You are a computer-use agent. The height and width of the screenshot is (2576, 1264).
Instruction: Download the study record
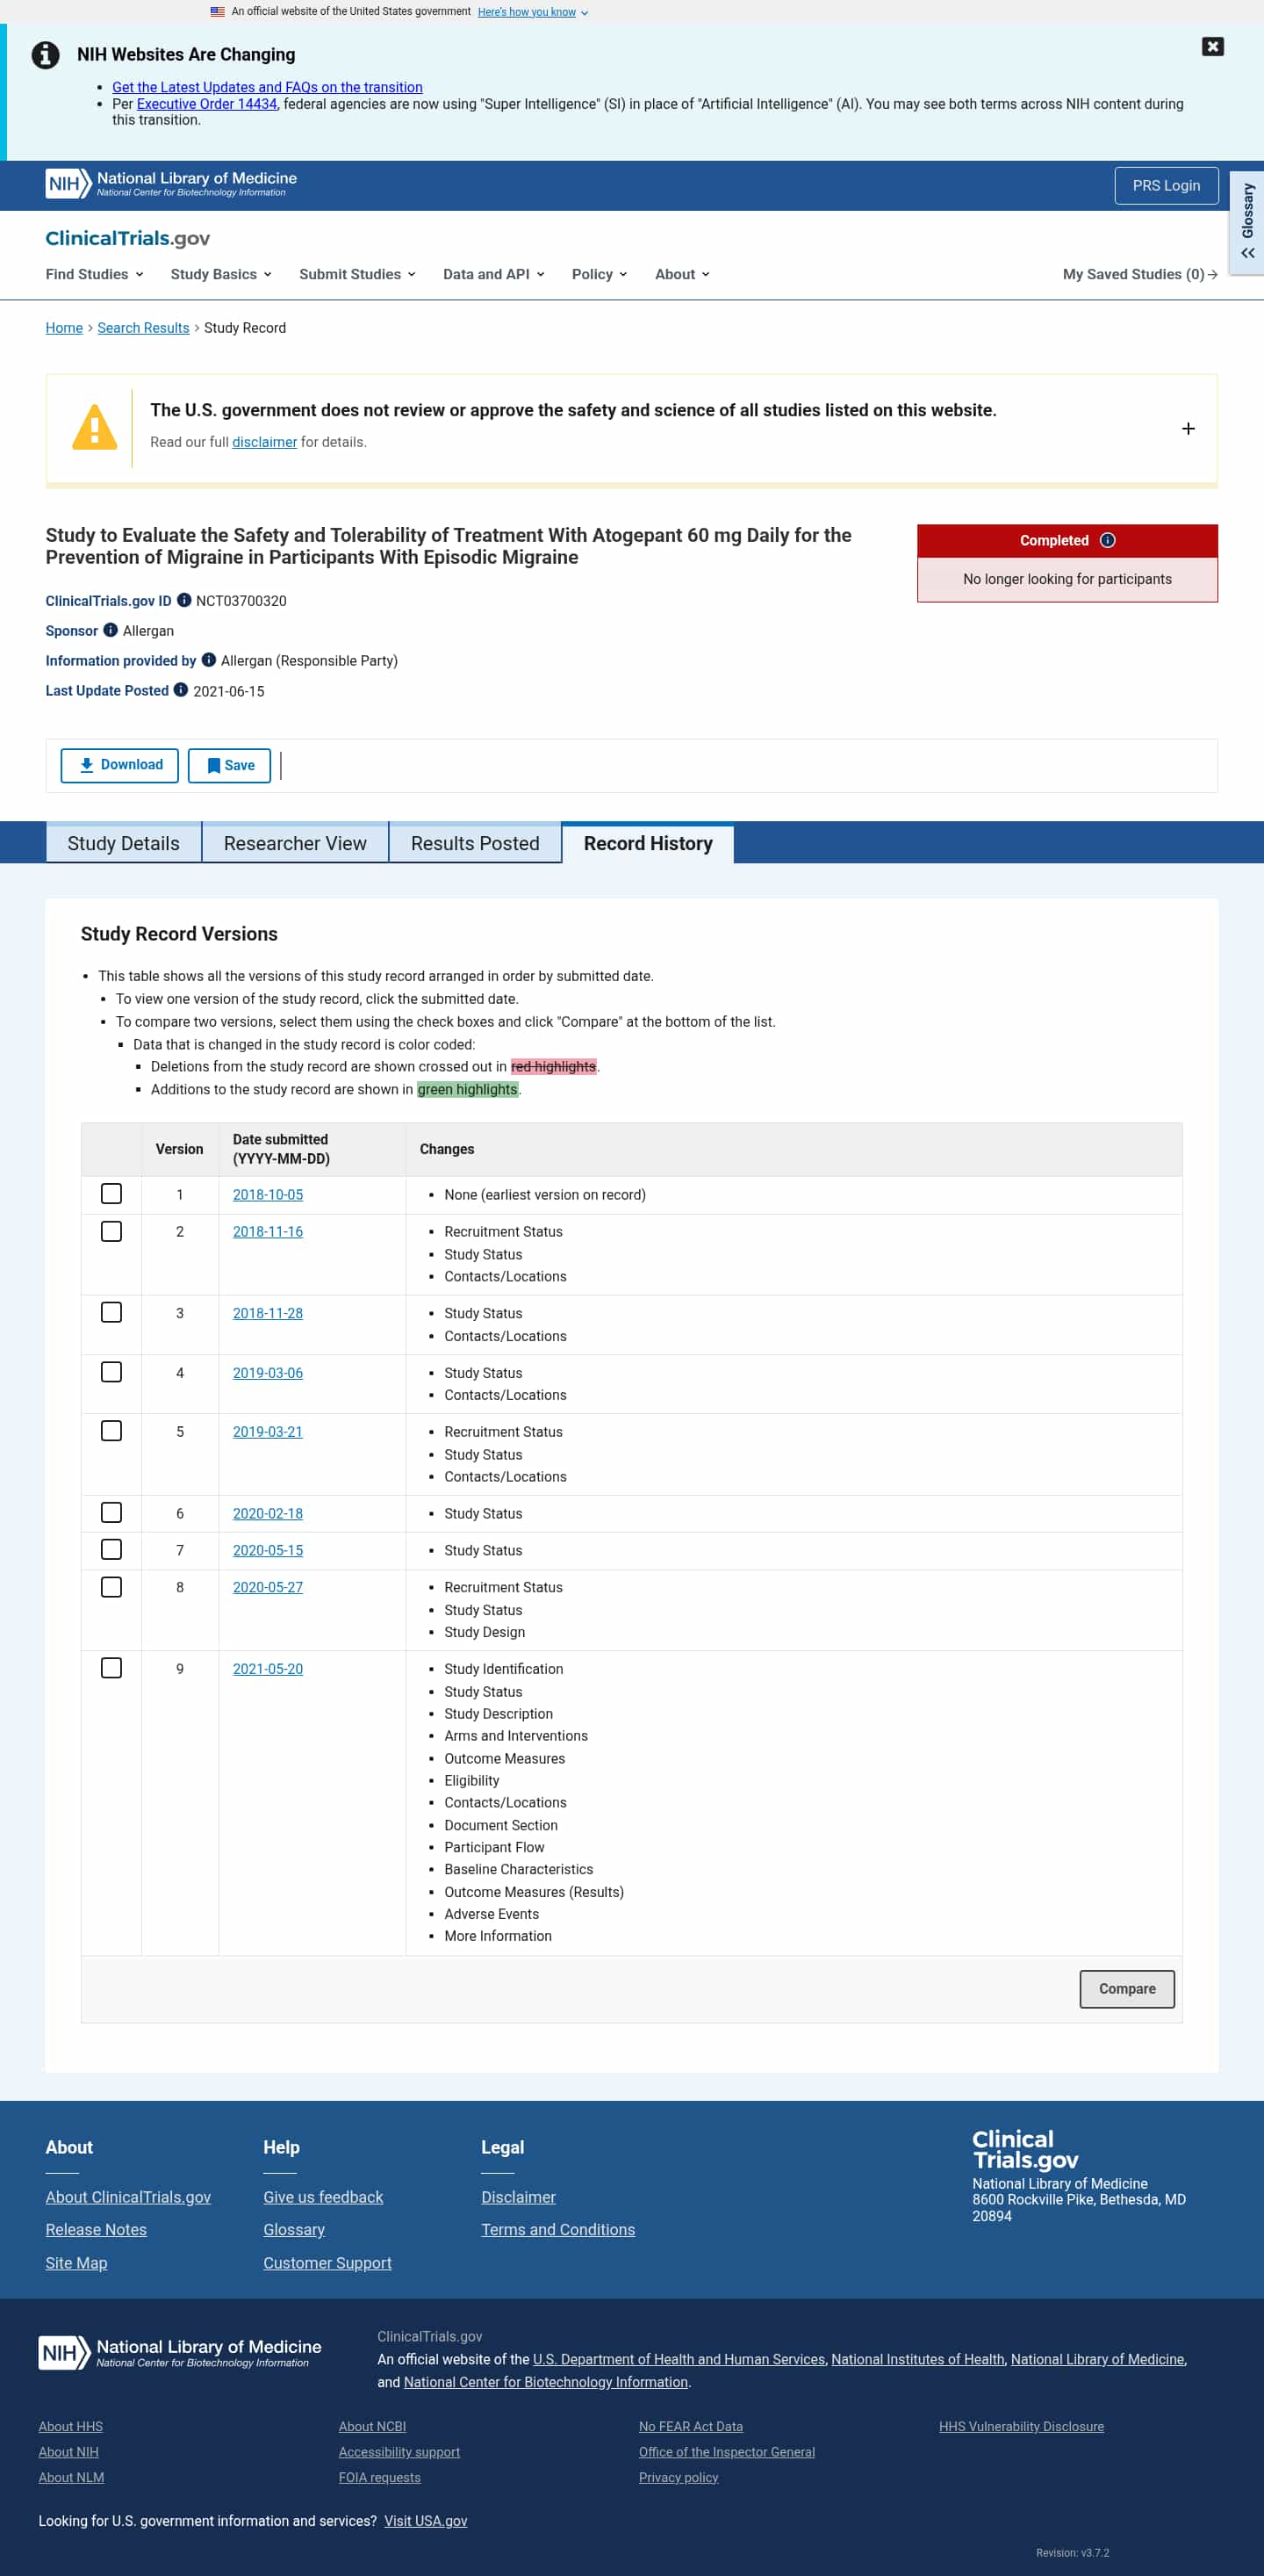[120, 765]
